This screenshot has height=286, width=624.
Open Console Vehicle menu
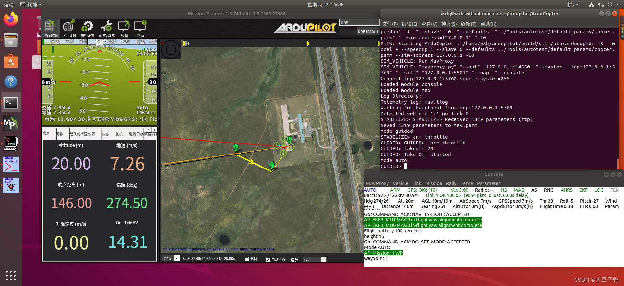click(400, 183)
